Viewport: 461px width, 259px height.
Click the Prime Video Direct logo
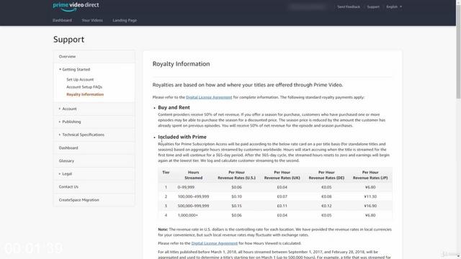pyautogui.click(x=76, y=6)
